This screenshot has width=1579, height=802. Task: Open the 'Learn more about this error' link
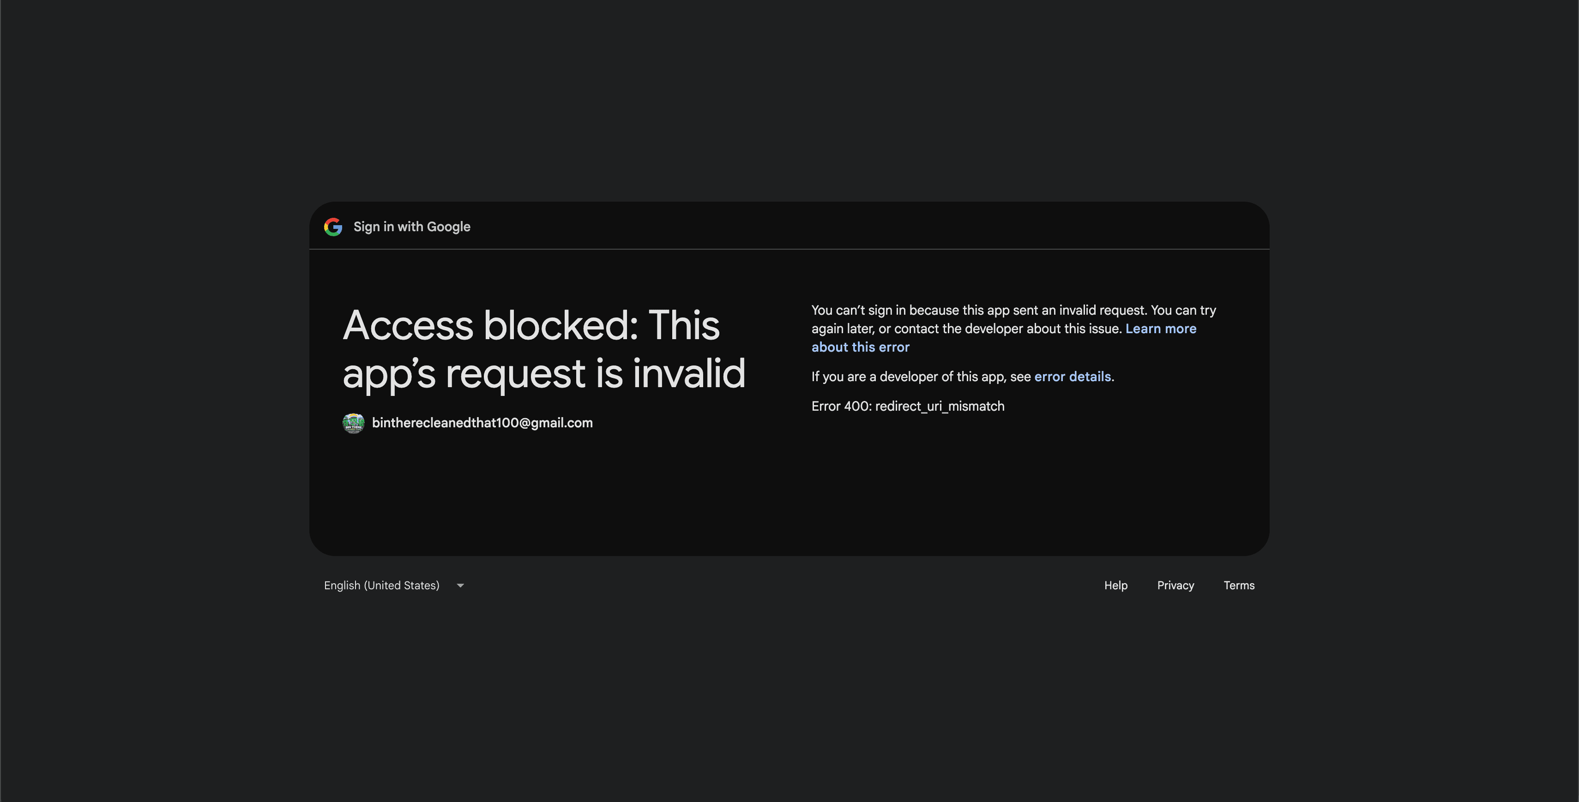1004,338
